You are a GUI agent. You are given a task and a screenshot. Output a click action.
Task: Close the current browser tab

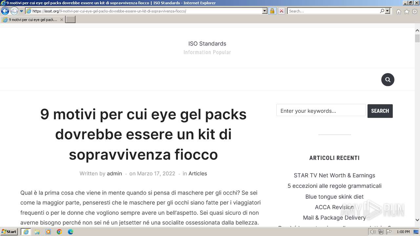click(x=61, y=20)
